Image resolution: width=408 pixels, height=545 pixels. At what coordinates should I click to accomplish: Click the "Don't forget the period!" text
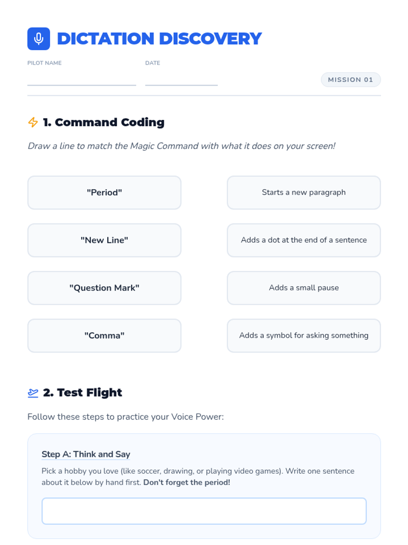coord(187,482)
